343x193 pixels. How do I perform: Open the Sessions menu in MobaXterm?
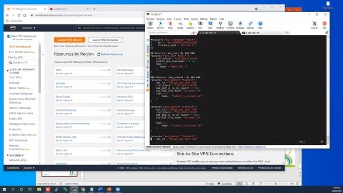pyautogui.click(x=160, y=19)
